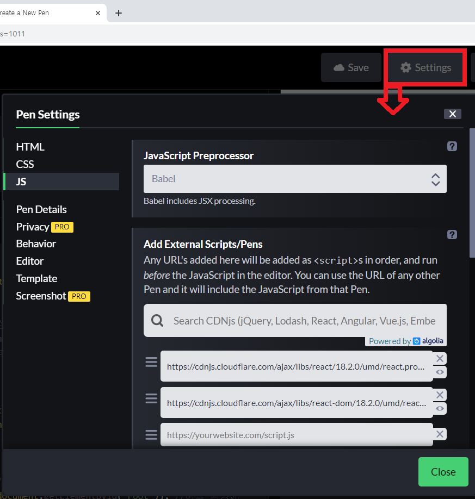The height and width of the screenshot is (499, 475).
Task: Click the Pen Settings scrollbar
Action: pyautogui.click(x=472, y=193)
